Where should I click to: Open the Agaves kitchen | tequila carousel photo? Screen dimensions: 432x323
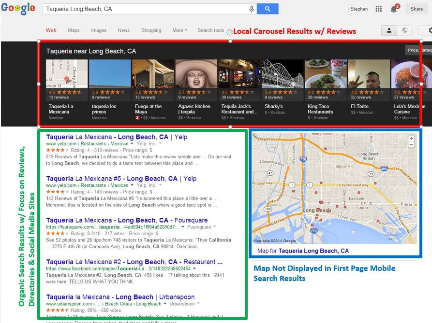pyautogui.click(x=196, y=74)
